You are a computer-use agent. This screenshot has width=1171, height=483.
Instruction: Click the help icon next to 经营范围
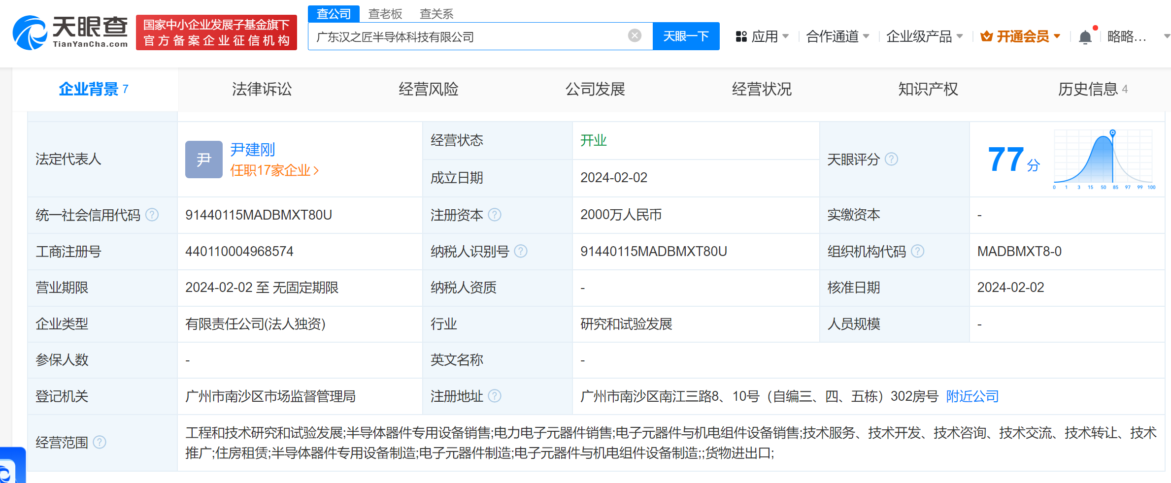coord(100,443)
